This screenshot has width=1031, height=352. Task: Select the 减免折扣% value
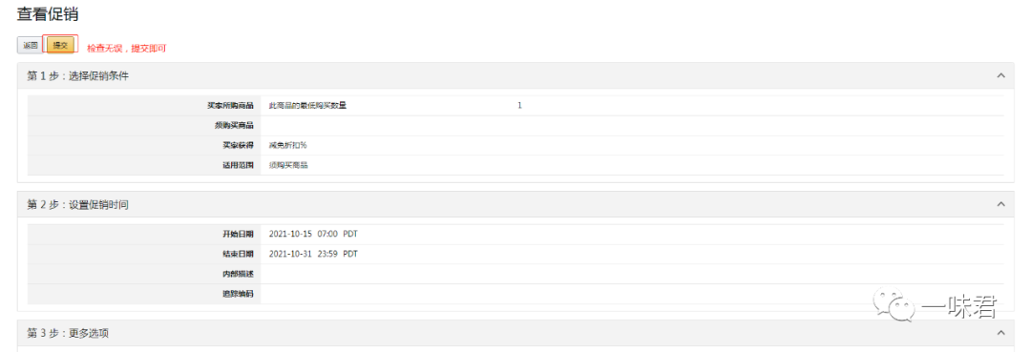288,145
